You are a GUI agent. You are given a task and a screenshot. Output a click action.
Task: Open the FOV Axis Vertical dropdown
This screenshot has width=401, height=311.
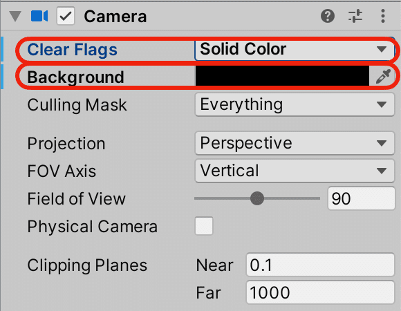295,171
